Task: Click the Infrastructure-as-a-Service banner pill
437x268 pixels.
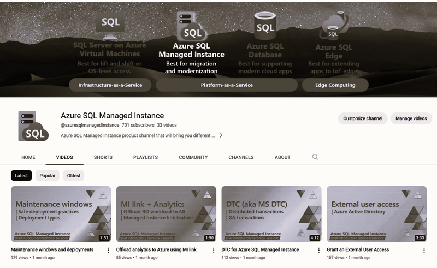Action: (x=110, y=85)
